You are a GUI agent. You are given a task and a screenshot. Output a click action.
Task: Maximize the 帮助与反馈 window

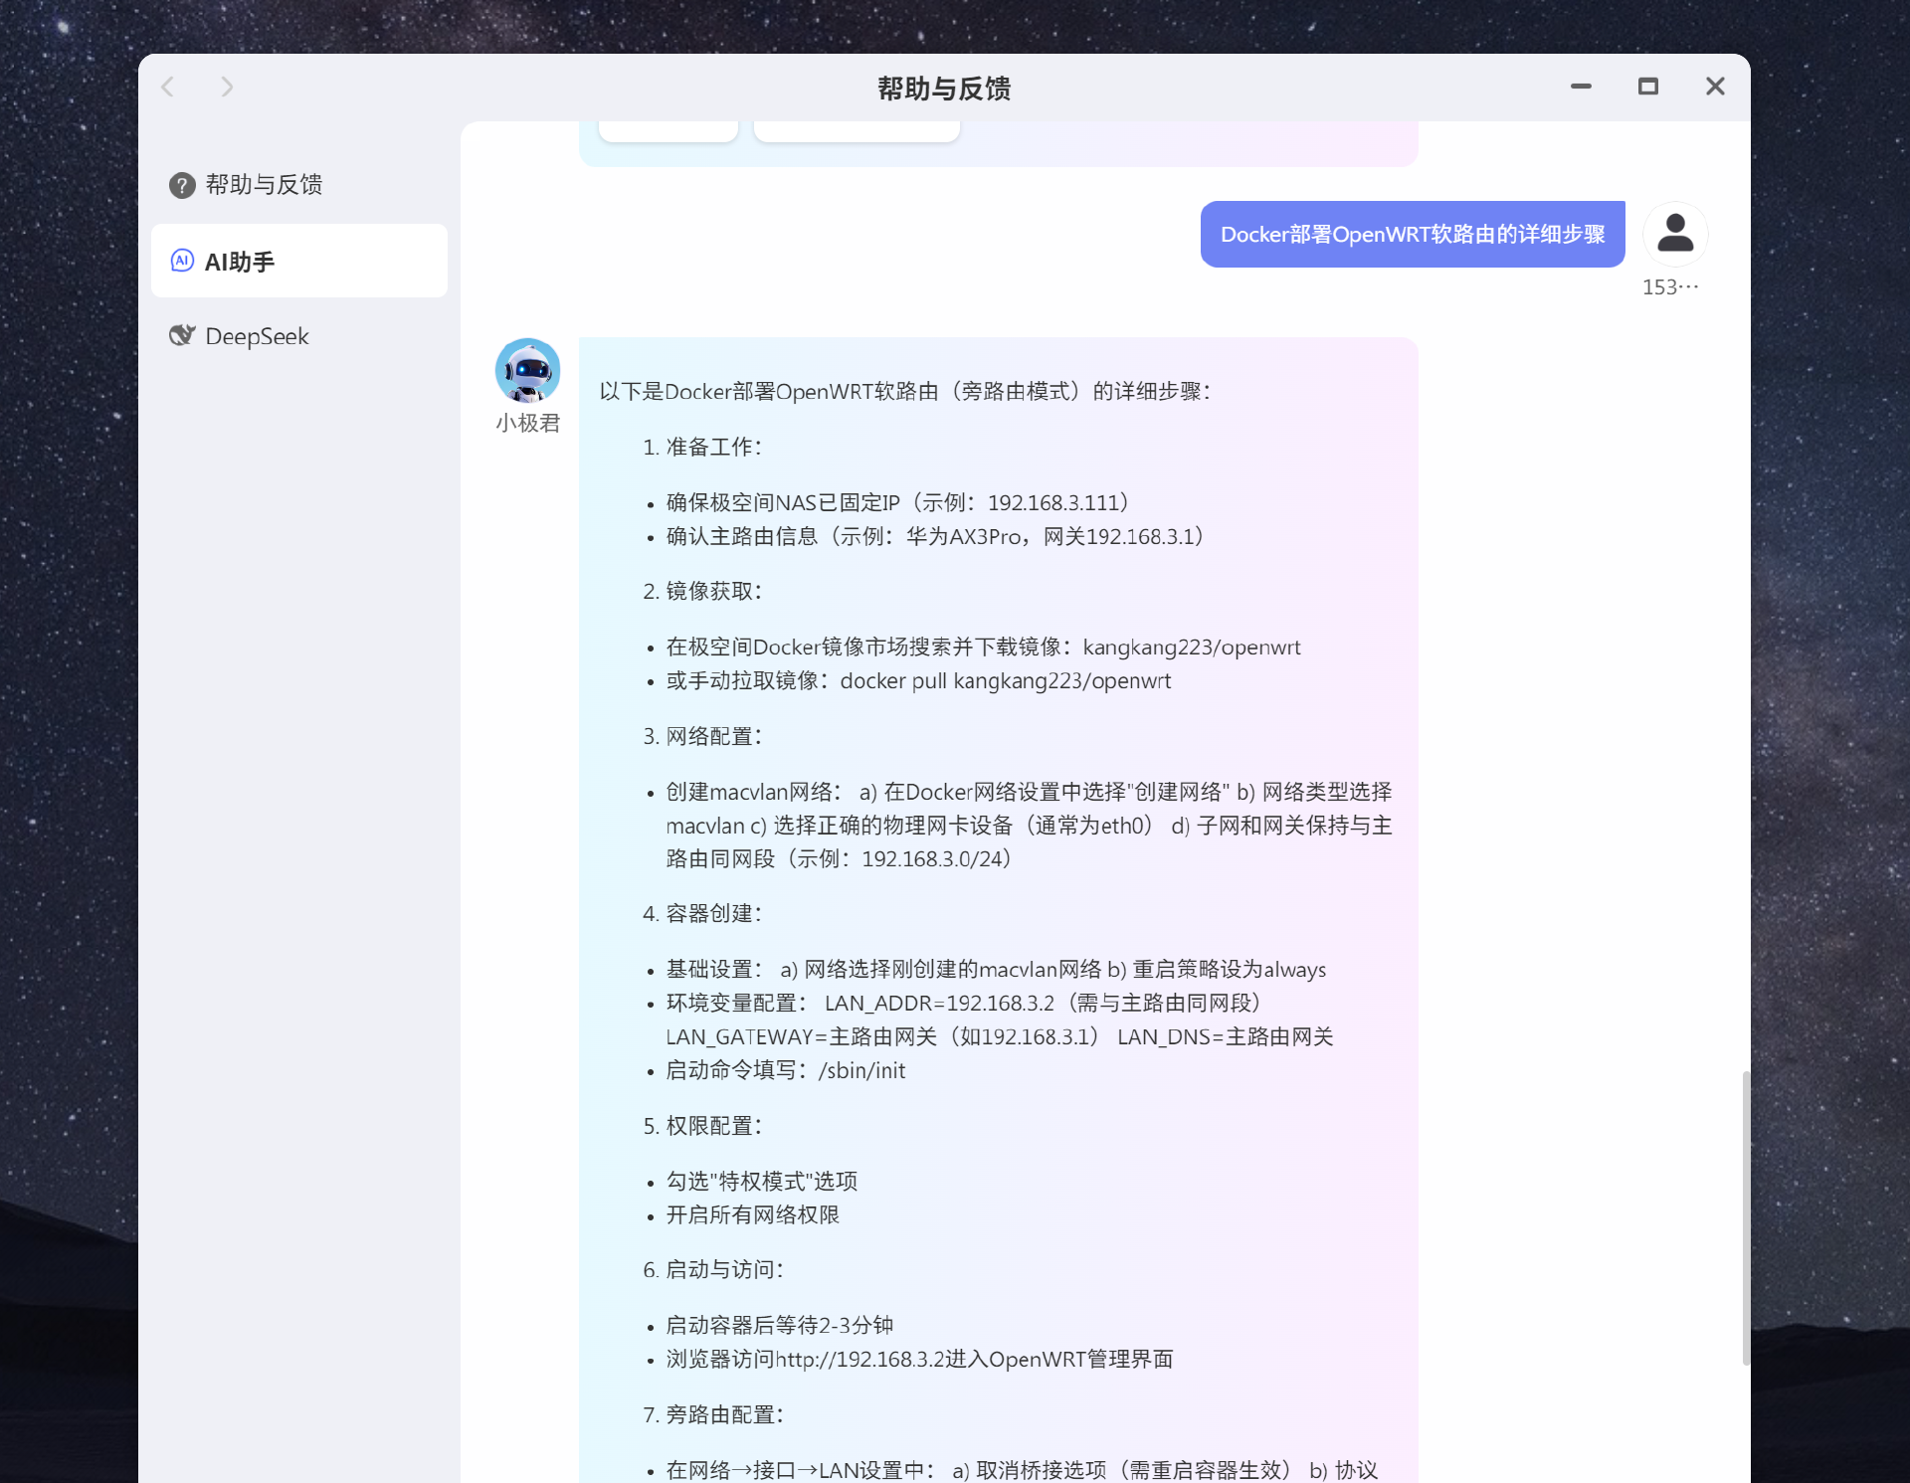coord(1648,88)
